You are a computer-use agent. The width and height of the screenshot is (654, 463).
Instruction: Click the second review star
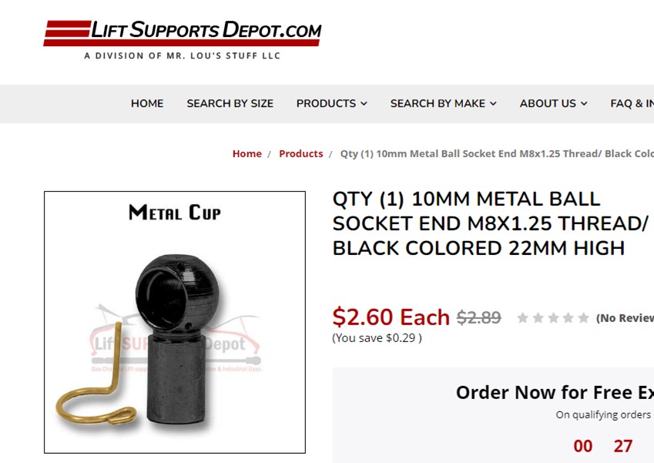(538, 318)
